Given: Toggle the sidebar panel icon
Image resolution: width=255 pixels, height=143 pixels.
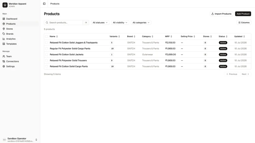Looking at the screenshot, I should coord(44,4).
